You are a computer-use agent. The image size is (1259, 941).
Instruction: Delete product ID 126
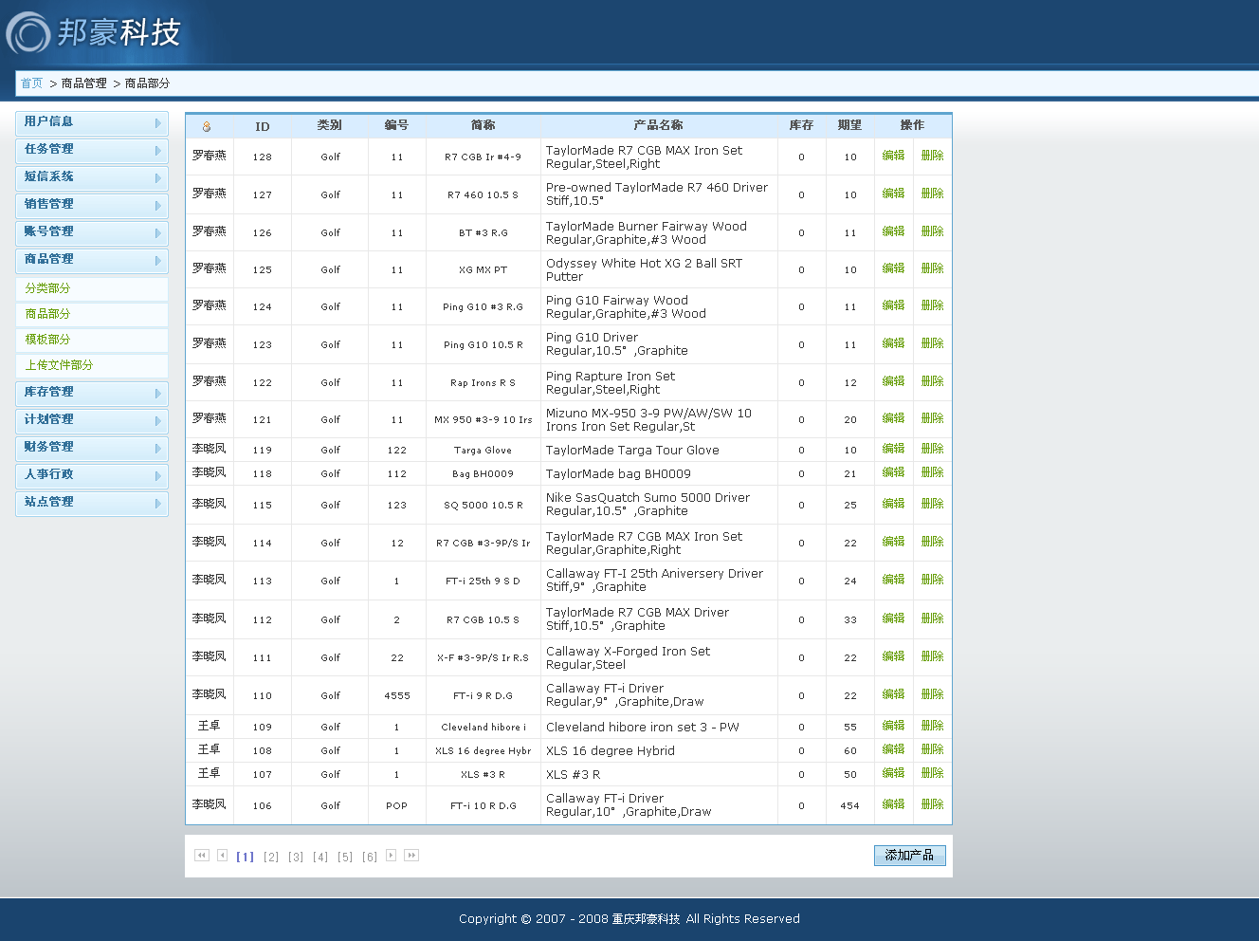[x=932, y=231]
